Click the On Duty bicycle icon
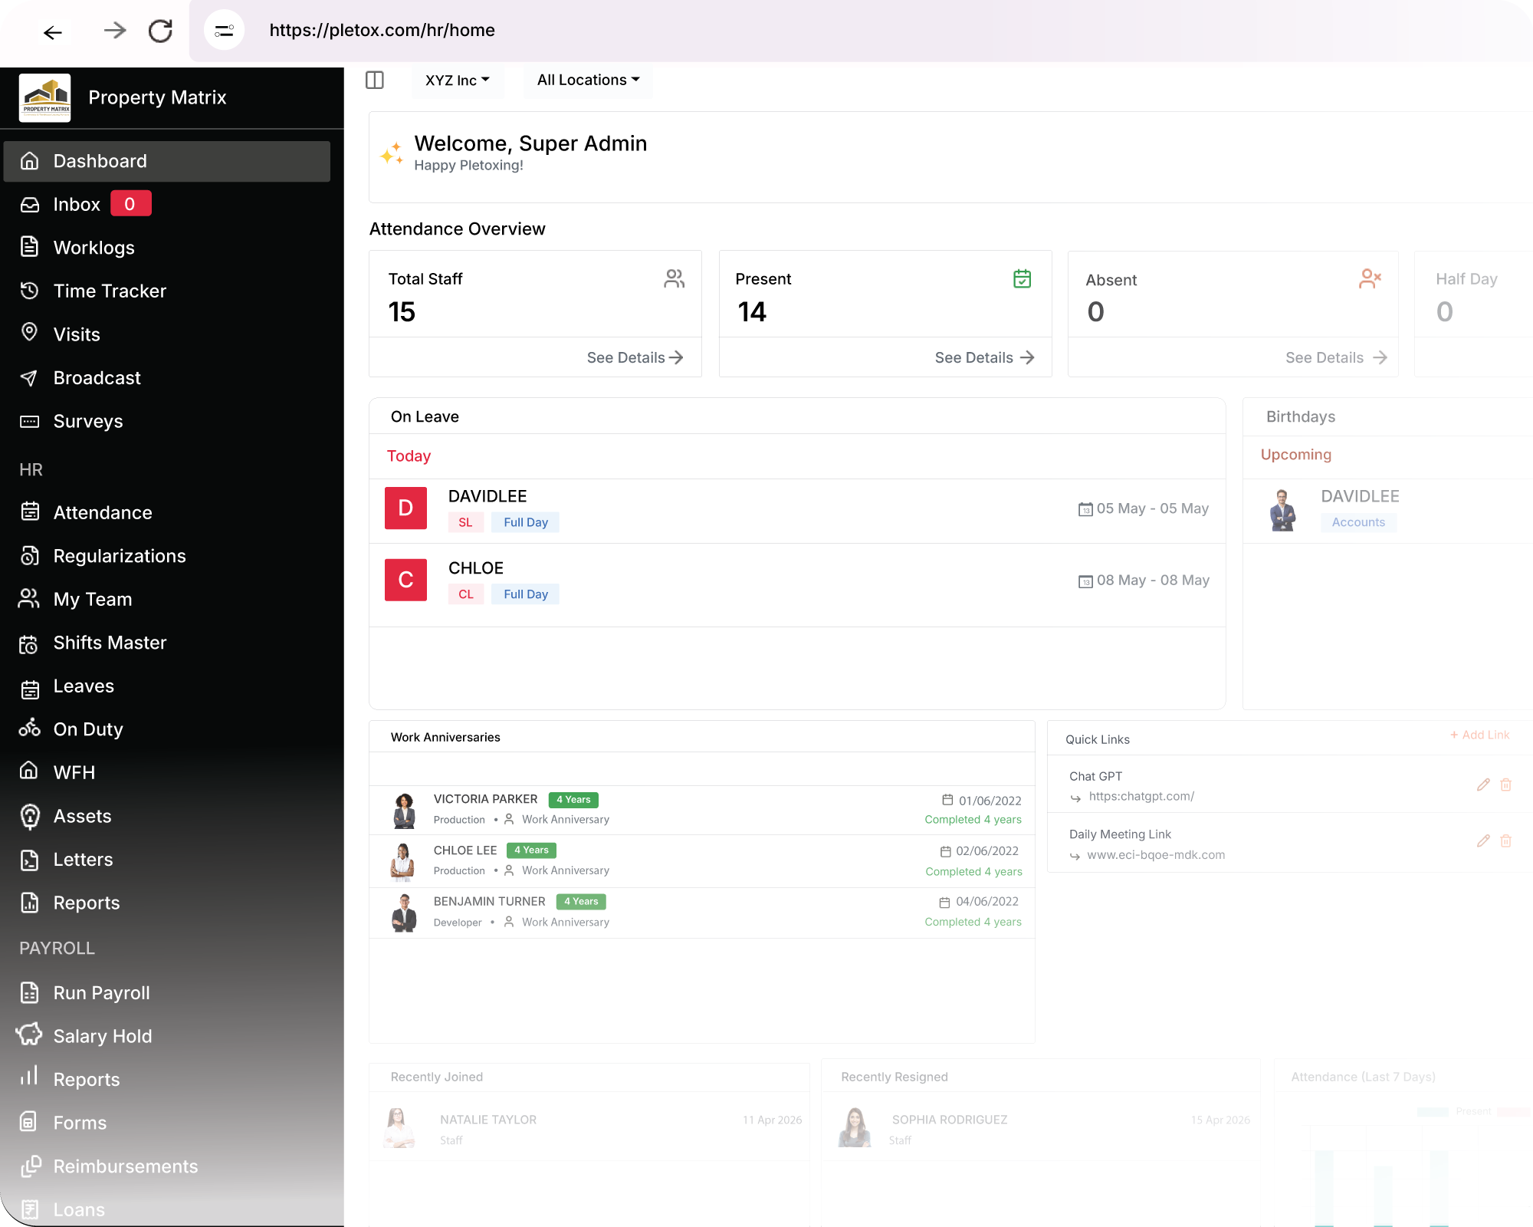Image resolution: width=1533 pixels, height=1227 pixels. (29, 728)
